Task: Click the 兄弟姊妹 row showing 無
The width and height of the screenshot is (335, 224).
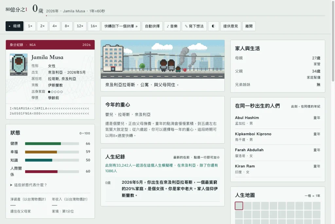Action: pos(277,85)
